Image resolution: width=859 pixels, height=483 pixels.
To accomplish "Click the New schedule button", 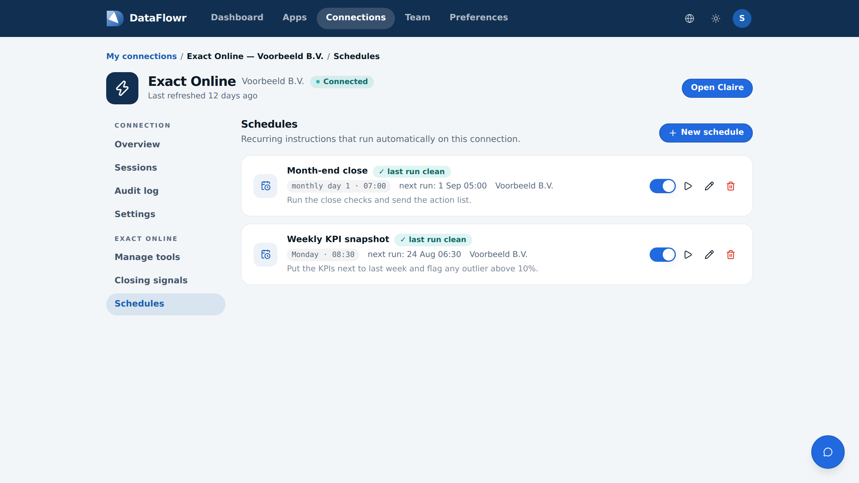I will pos(706,133).
